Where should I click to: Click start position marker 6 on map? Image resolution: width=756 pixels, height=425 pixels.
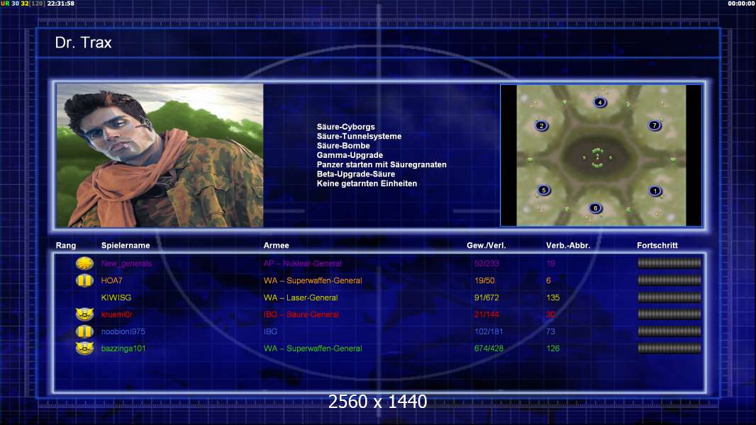(596, 208)
